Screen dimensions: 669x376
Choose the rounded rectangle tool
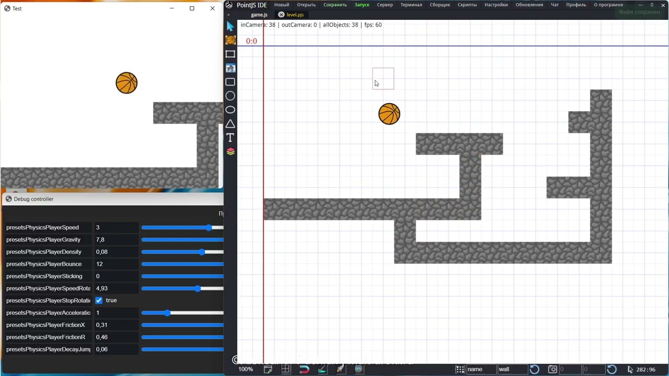point(230,82)
